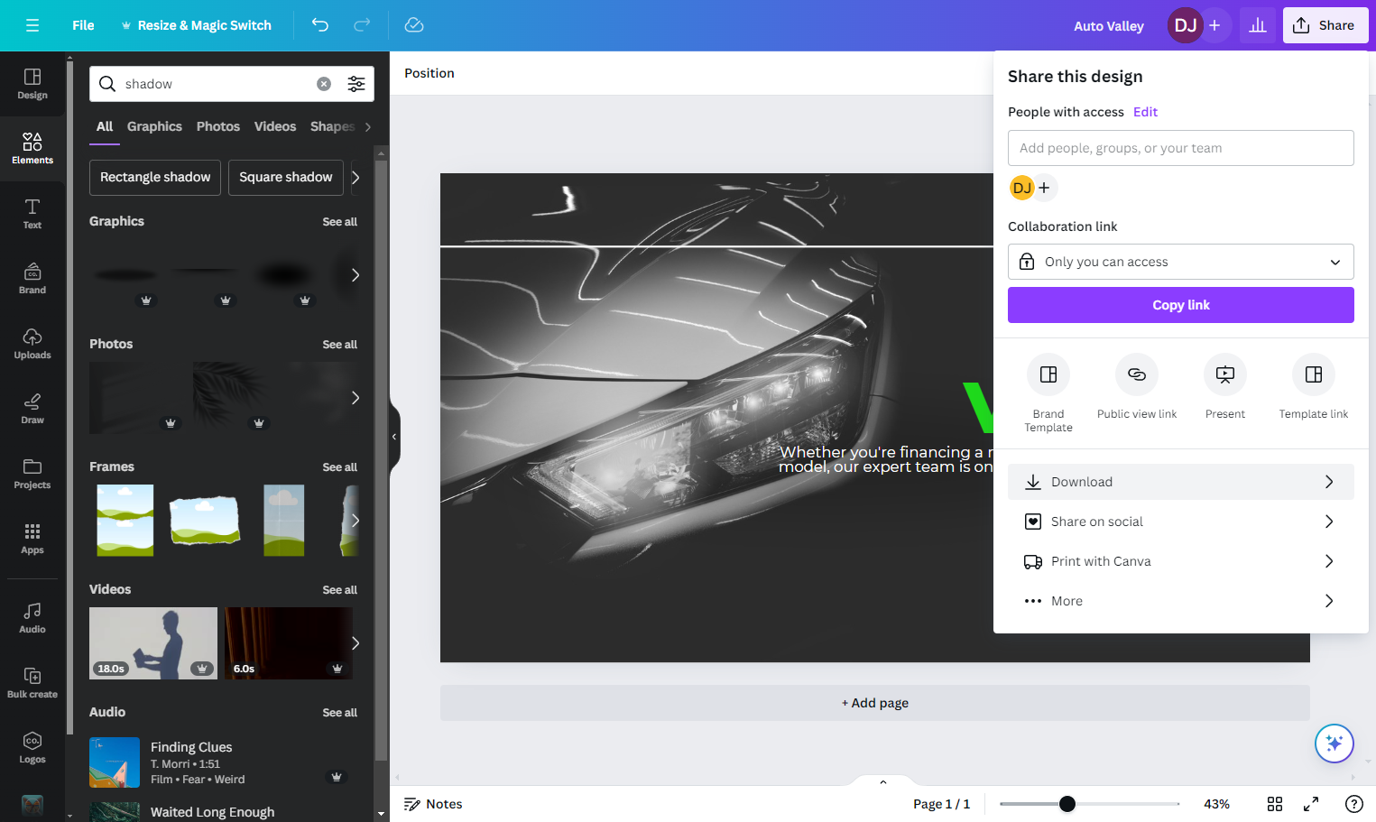The image size is (1376, 822).
Task: Click the Undo arrow icon
Action: [x=320, y=25]
